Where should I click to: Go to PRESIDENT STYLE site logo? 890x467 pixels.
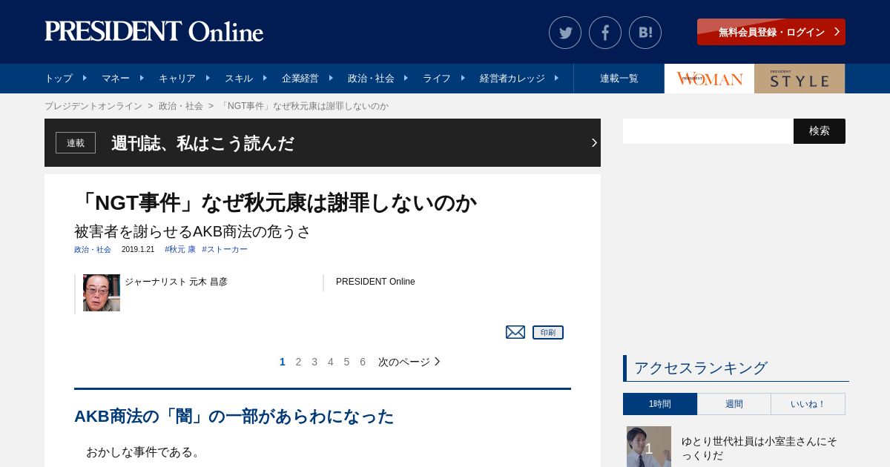[x=800, y=79]
